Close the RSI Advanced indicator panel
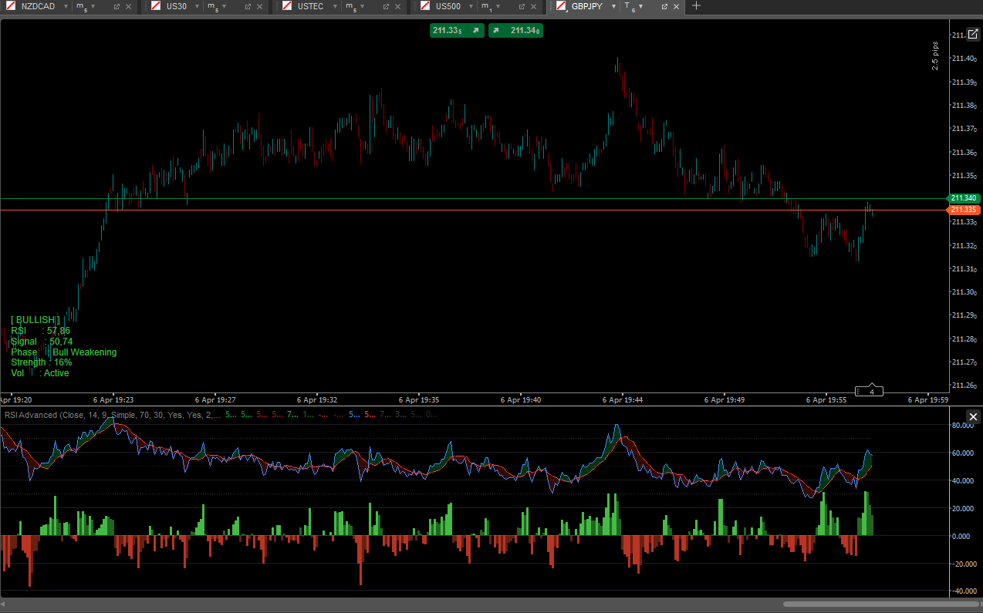 click(973, 416)
